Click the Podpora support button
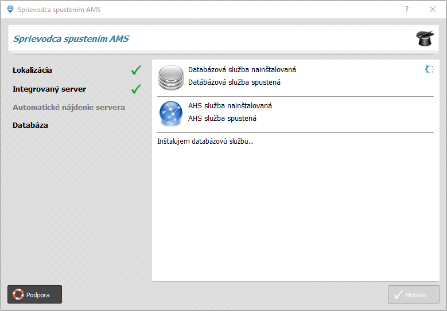Image resolution: width=447 pixels, height=311 pixels. (x=34, y=294)
